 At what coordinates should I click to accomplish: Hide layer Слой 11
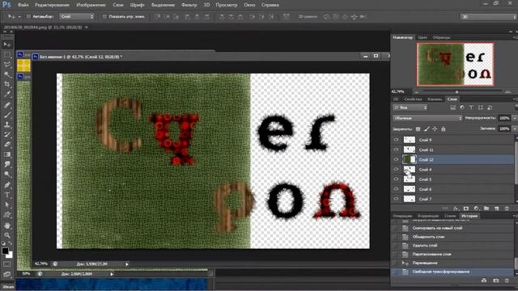click(396, 150)
